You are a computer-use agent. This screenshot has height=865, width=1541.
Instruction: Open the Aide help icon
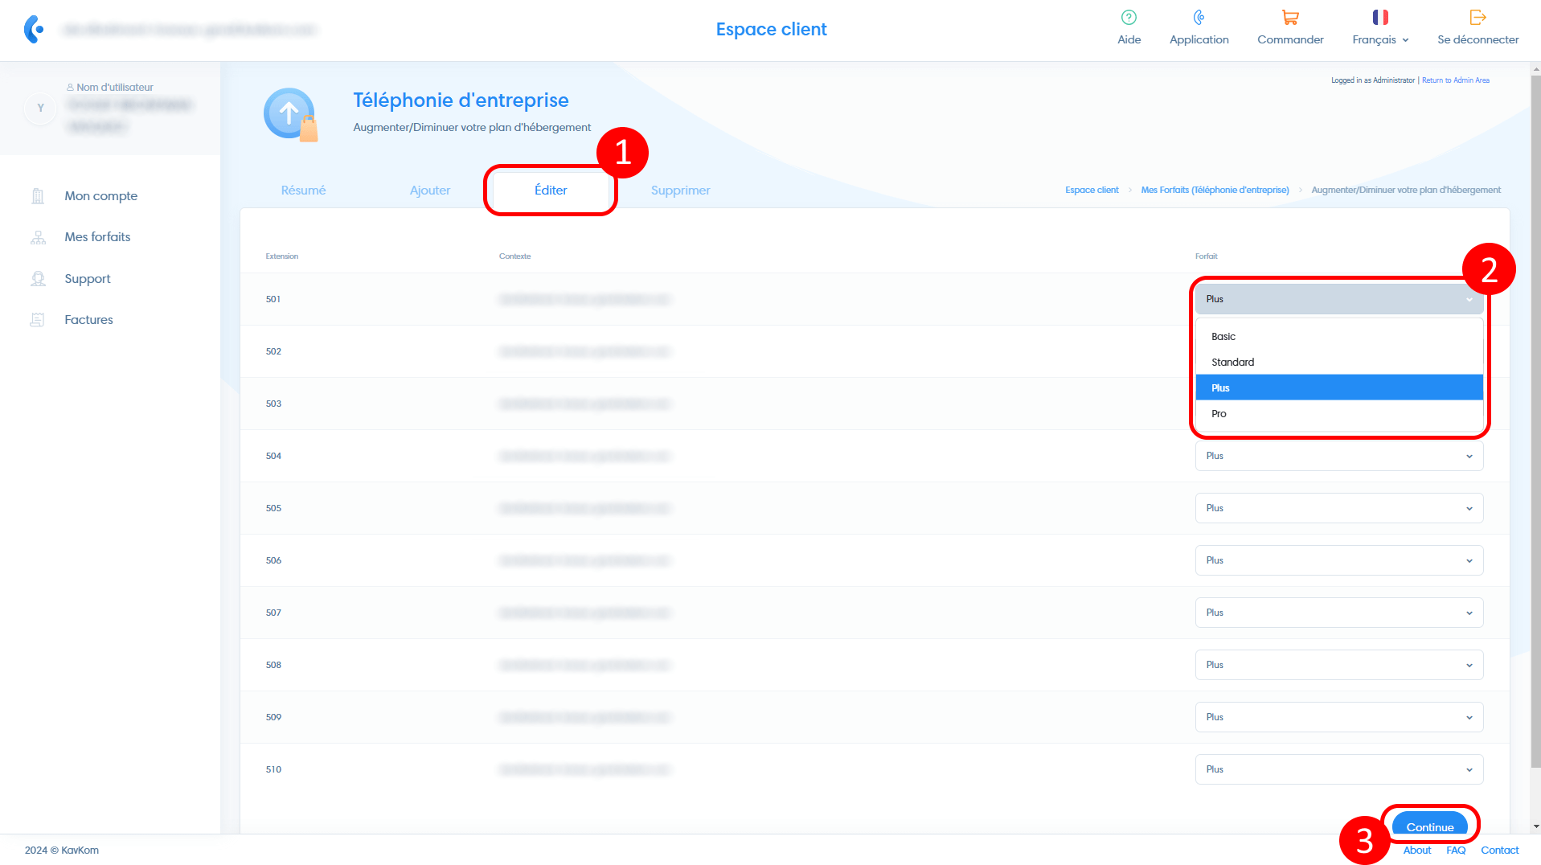pos(1129,17)
